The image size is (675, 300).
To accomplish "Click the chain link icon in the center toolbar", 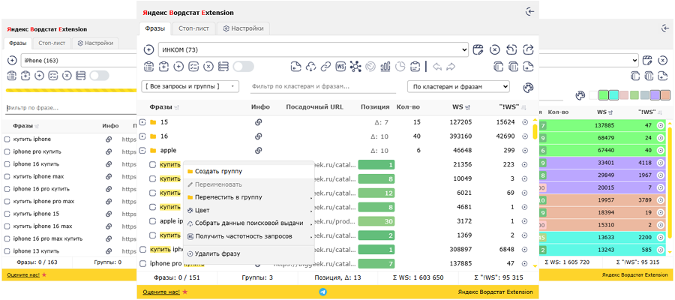I will pyautogui.click(x=326, y=67).
